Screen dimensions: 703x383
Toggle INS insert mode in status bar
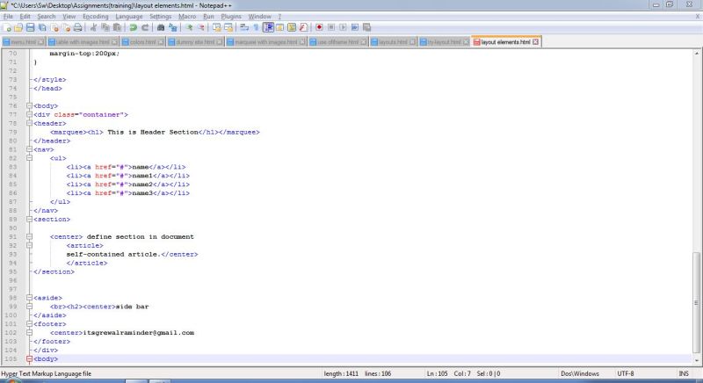point(684,373)
